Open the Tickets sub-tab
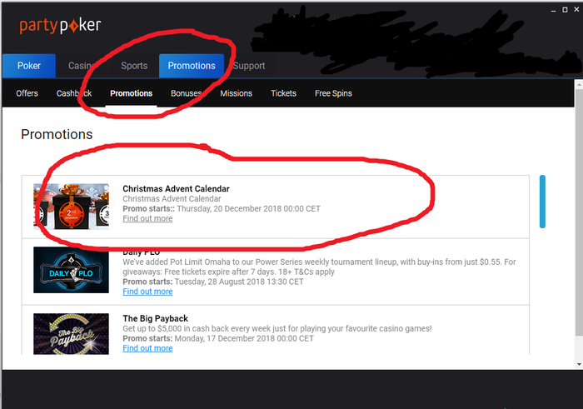The height and width of the screenshot is (409, 583). pyautogui.click(x=283, y=93)
